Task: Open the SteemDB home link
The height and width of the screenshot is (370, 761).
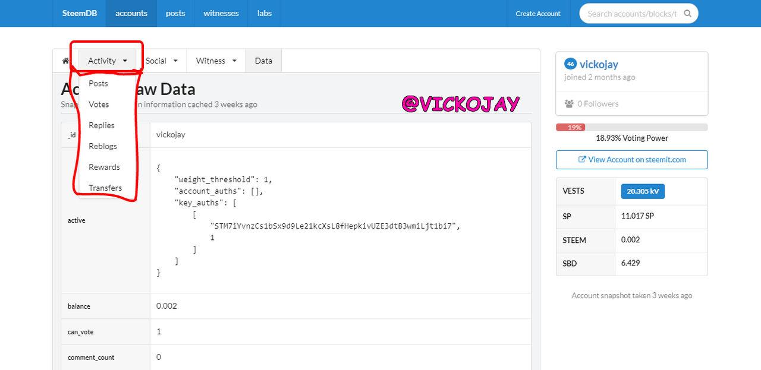Action: (x=79, y=13)
